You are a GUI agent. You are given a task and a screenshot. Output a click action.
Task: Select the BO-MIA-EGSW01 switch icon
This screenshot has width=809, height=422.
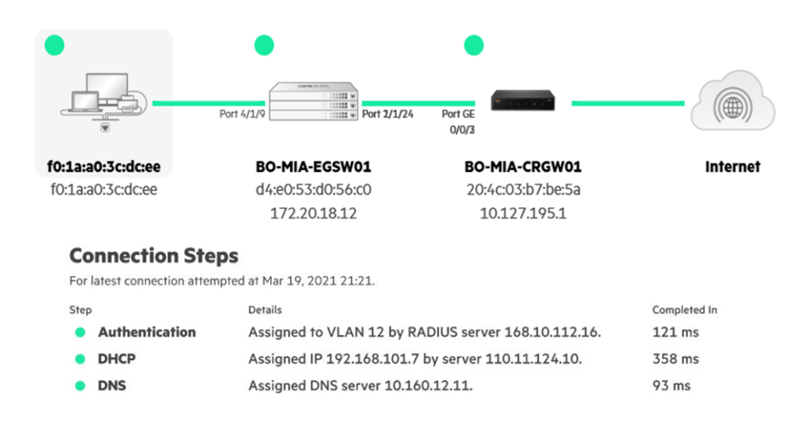pos(313,101)
